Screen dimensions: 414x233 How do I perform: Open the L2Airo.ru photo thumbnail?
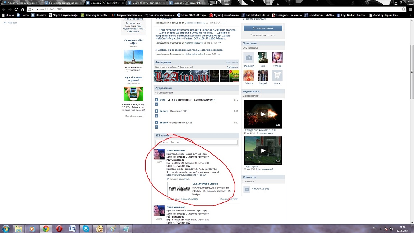pos(181,76)
